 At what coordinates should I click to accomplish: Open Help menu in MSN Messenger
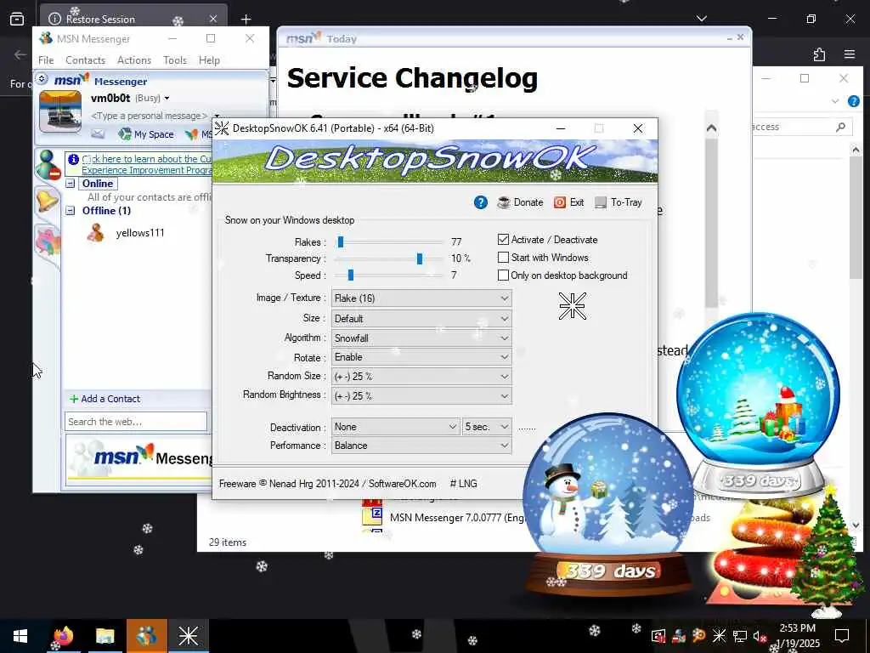(x=209, y=60)
